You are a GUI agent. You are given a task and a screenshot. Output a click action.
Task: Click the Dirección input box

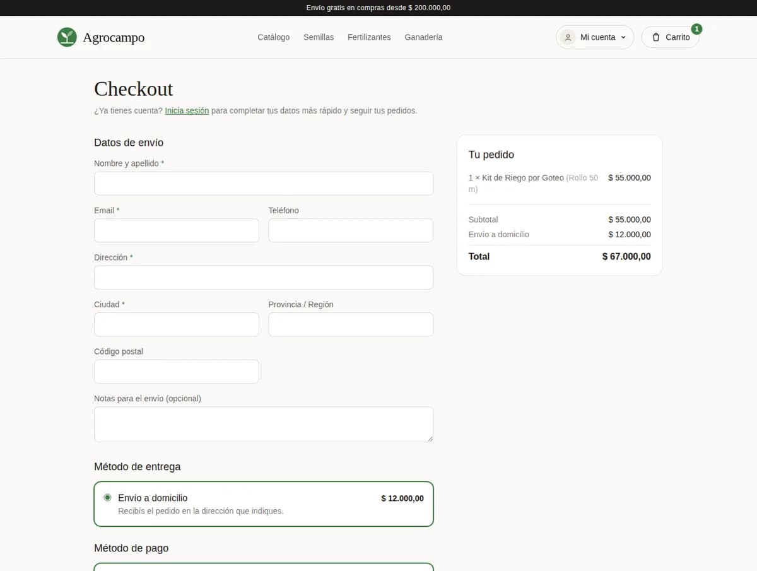(x=264, y=278)
